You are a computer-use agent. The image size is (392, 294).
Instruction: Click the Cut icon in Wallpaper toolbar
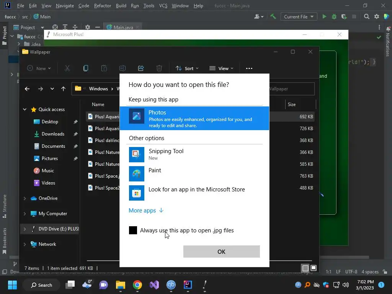67,68
